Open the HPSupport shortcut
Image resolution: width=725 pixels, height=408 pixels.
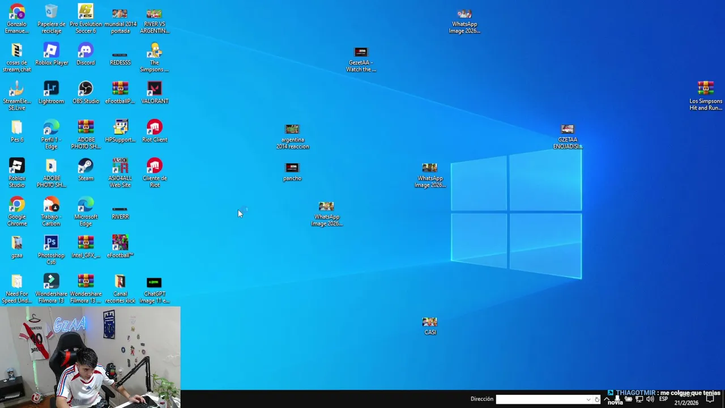pos(120,131)
